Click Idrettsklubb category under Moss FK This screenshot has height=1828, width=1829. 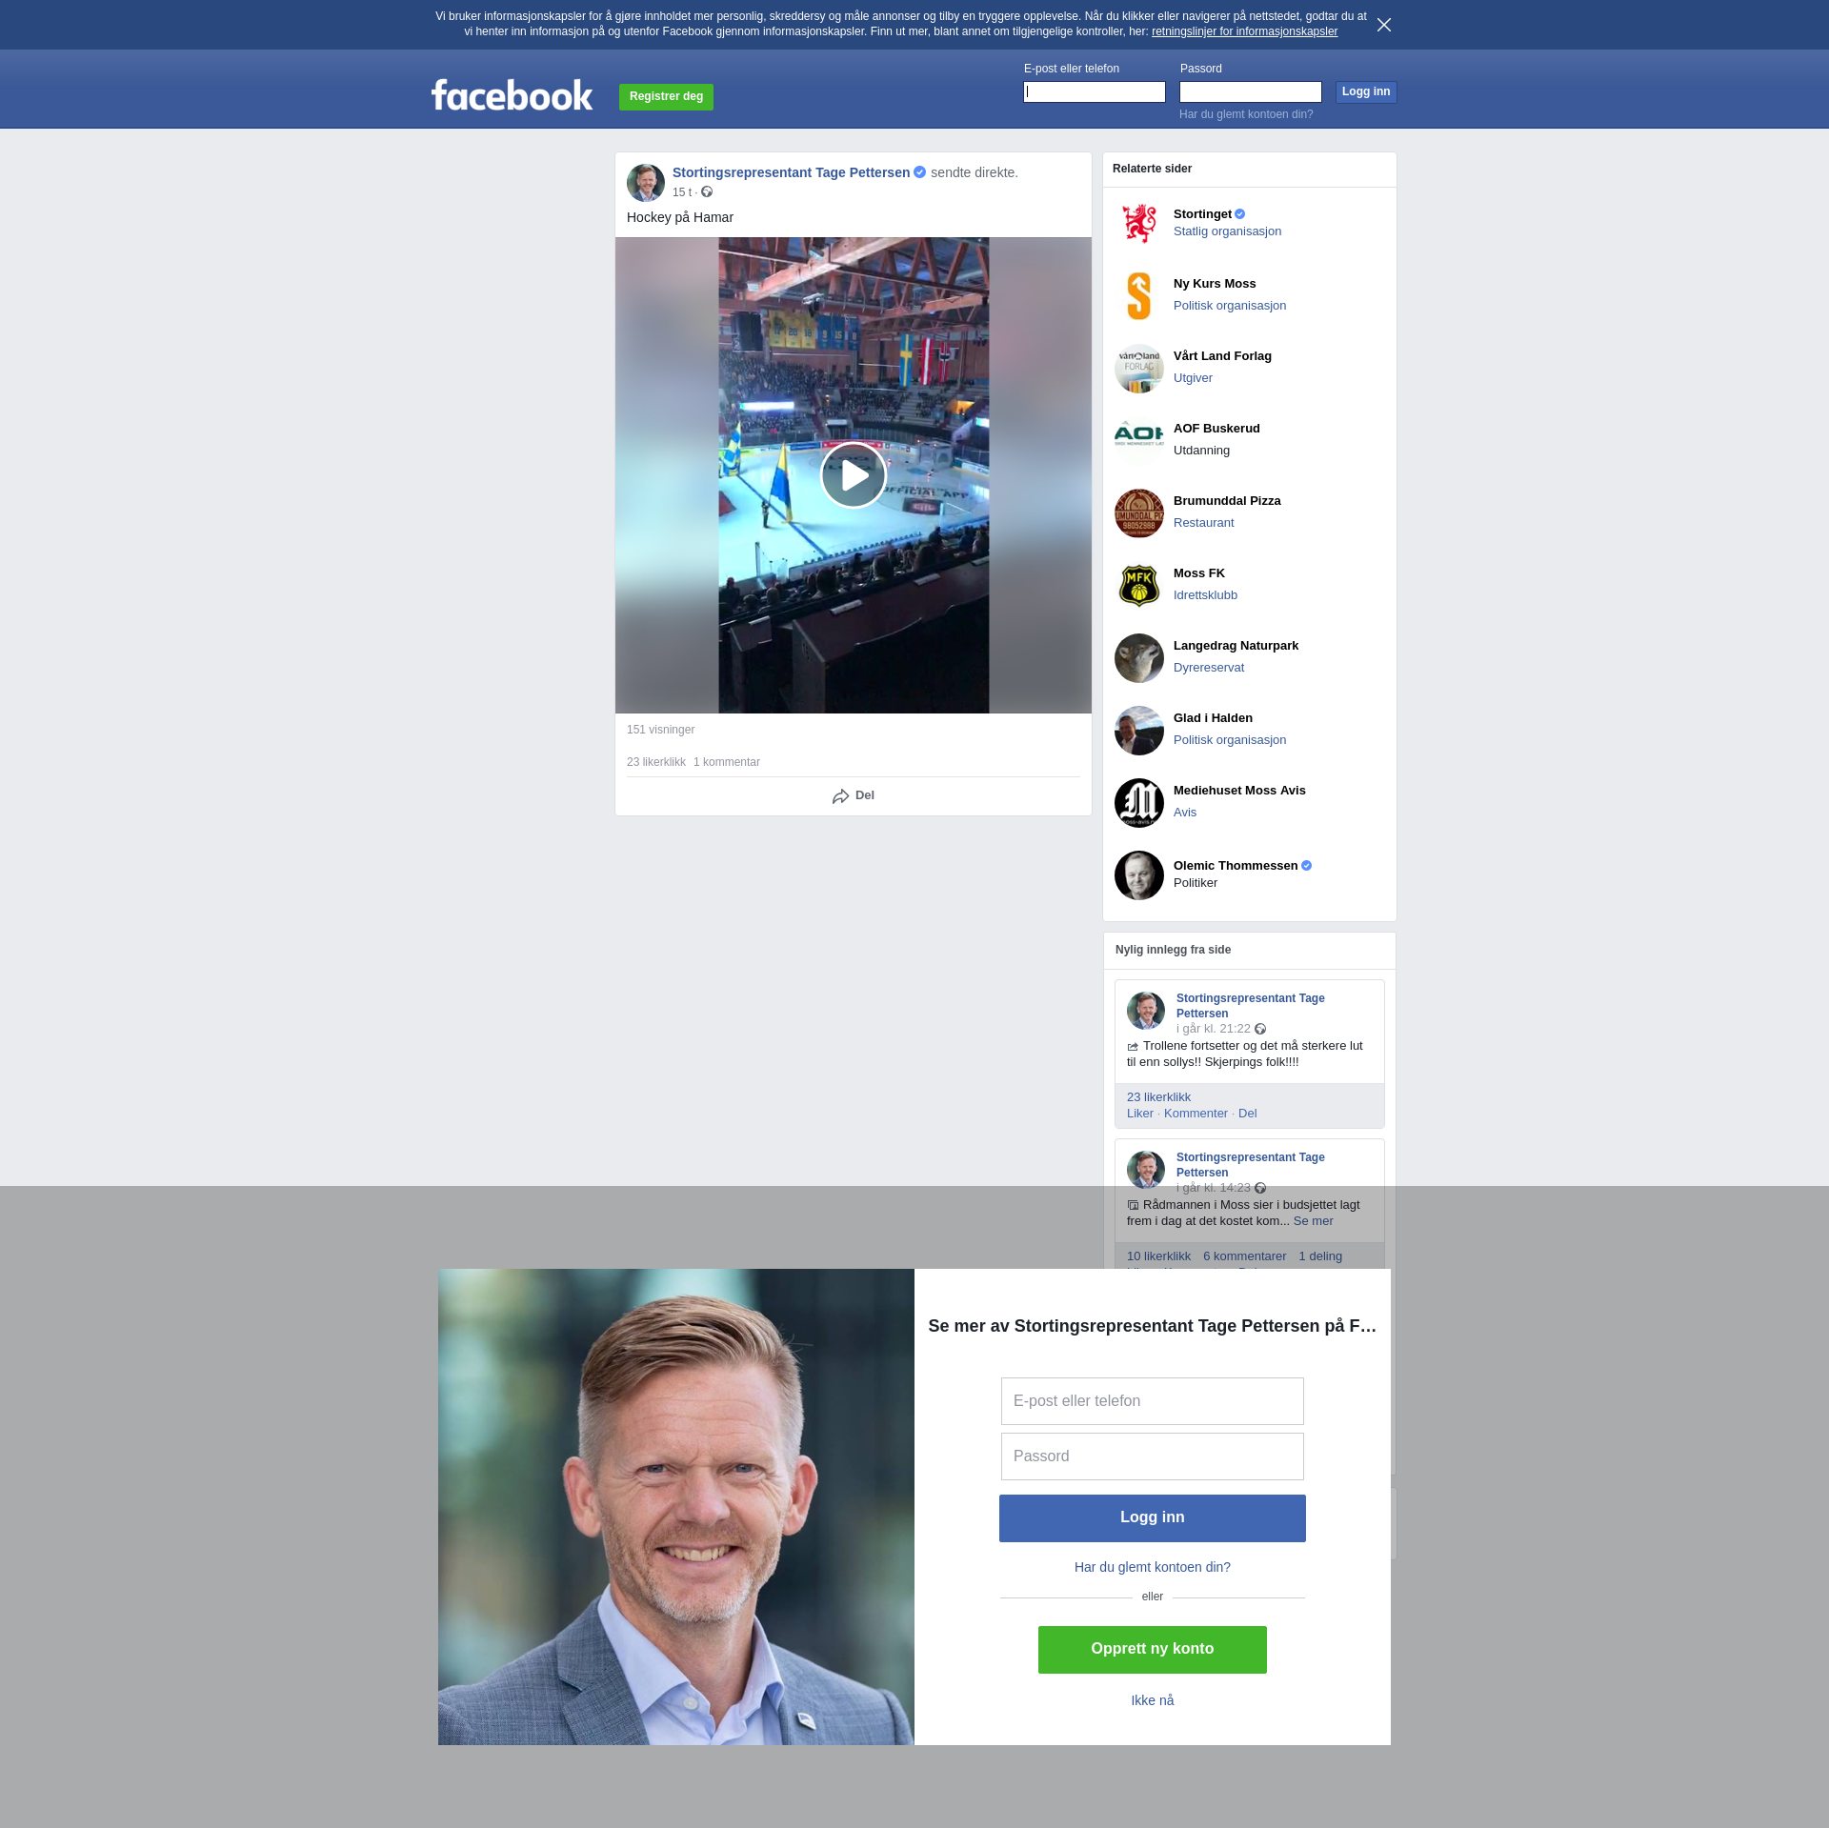click(x=1205, y=595)
